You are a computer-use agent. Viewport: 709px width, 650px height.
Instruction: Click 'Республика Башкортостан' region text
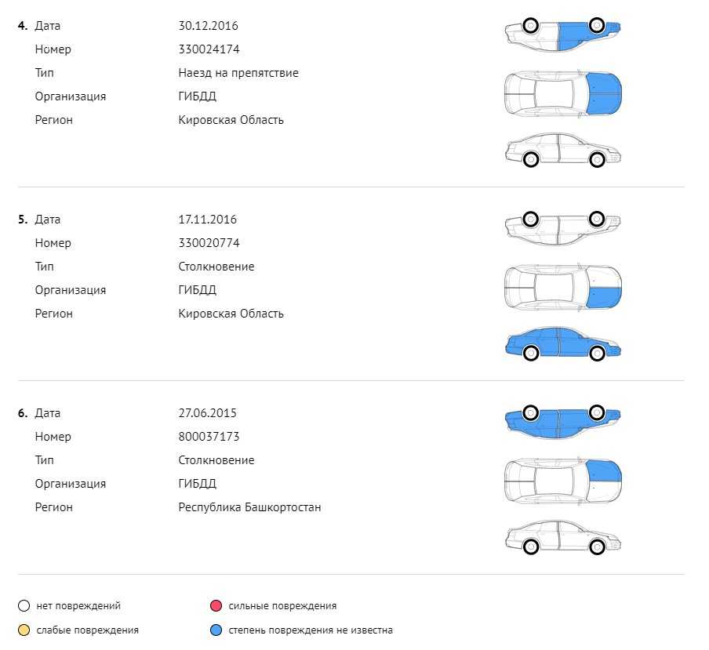[x=249, y=507]
